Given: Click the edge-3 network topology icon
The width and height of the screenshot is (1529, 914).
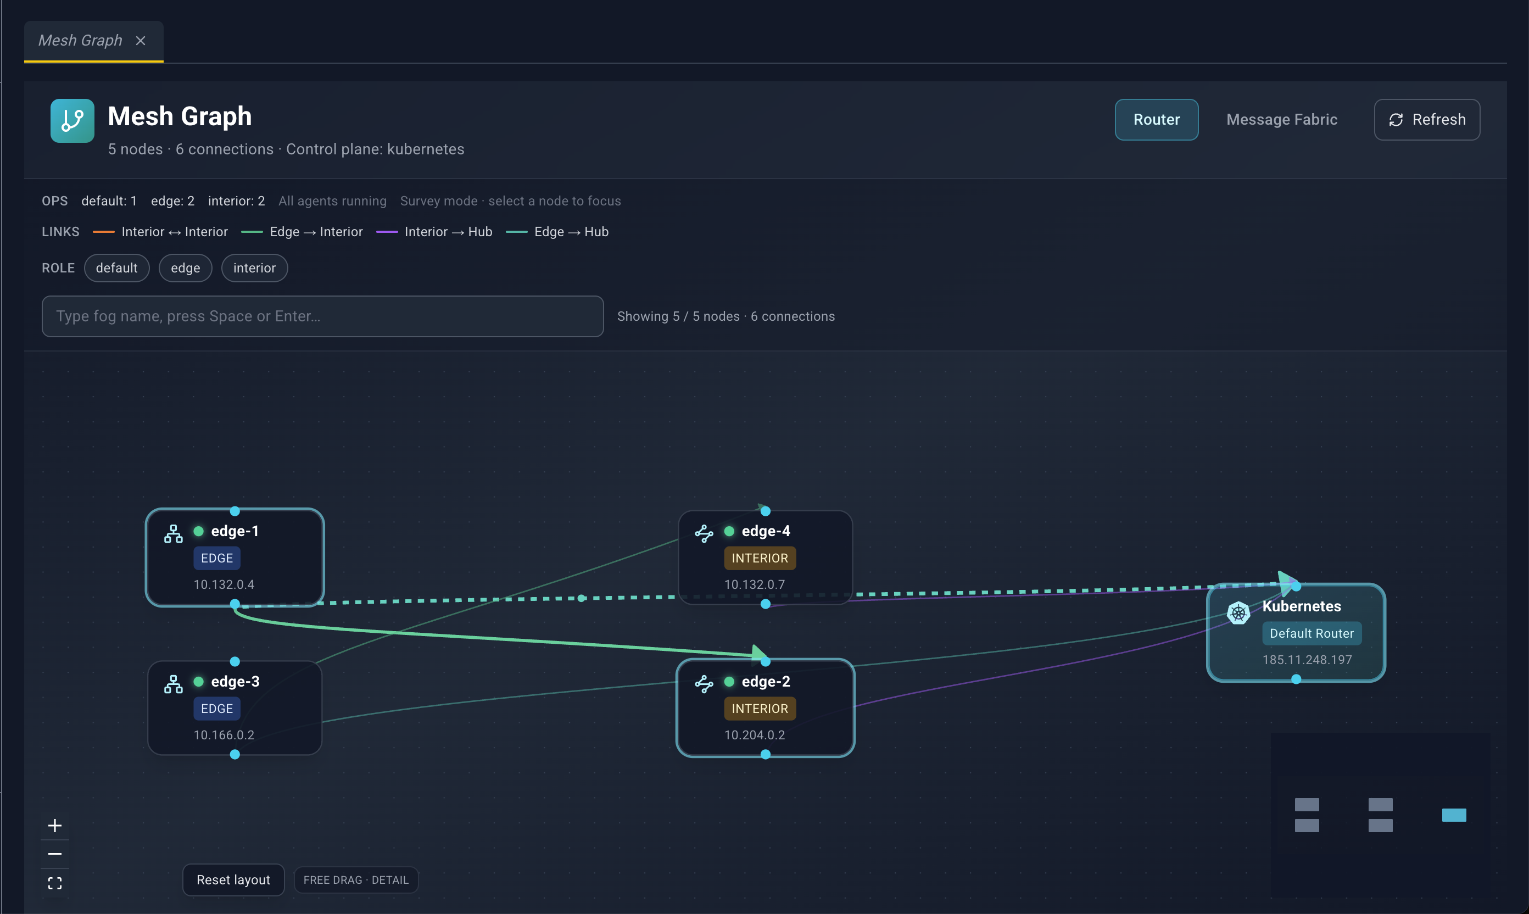Looking at the screenshot, I should pos(174,684).
